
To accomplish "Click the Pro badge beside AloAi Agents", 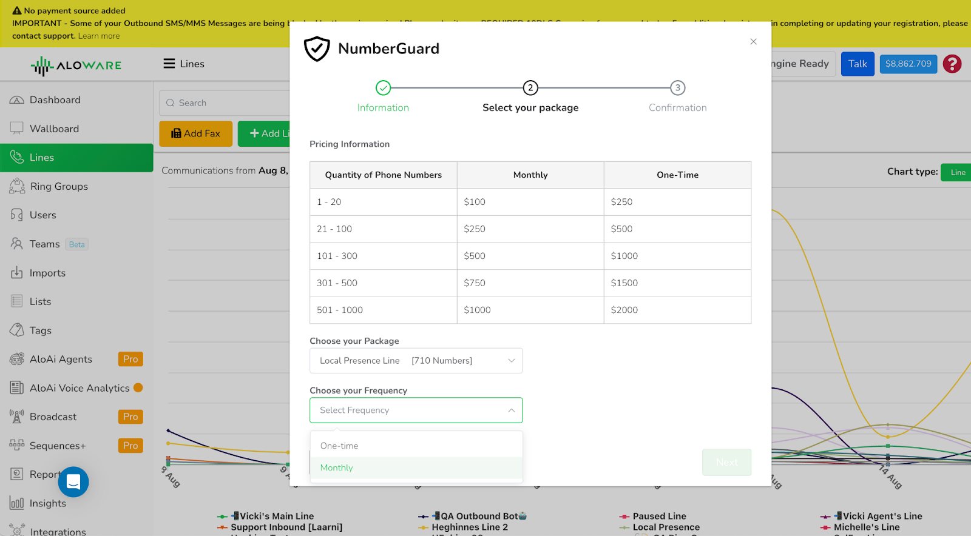I will [130, 359].
